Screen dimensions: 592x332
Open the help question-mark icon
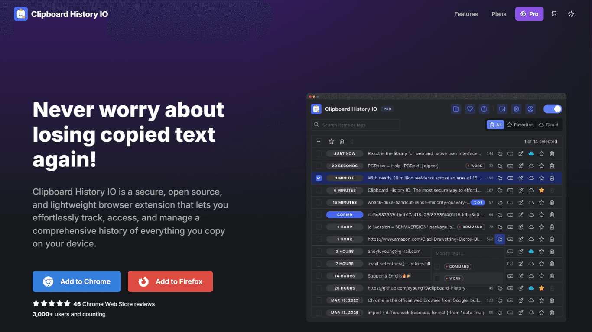(484, 109)
